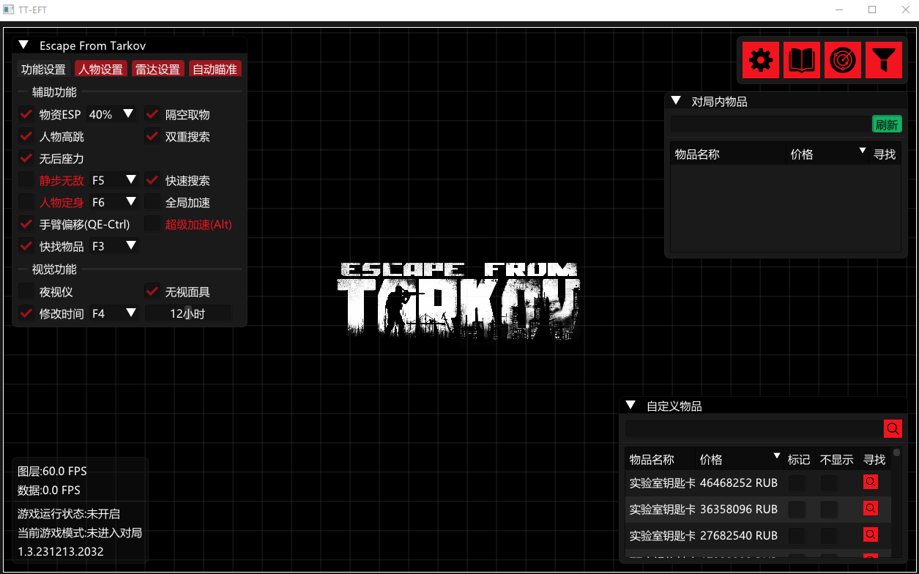Viewport: 919px width, 574px height.
Task: Open the 雷达设置 tab
Action: coord(157,70)
